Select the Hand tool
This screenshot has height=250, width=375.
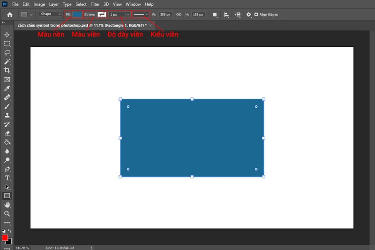7,205
